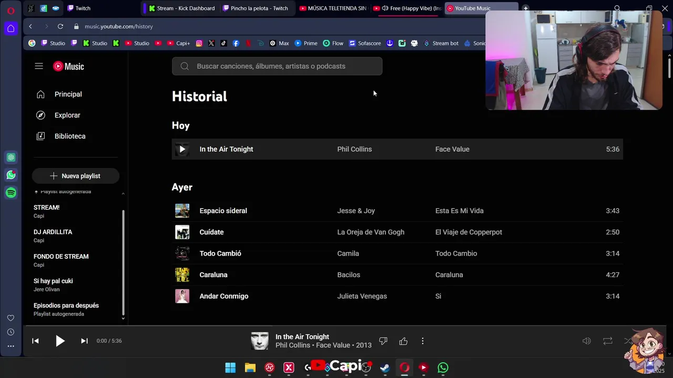Toggle repeat mode in player
Image resolution: width=673 pixels, height=378 pixels.
click(x=608, y=341)
